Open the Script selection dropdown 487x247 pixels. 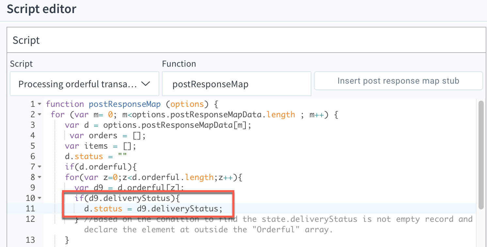[x=85, y=84]
